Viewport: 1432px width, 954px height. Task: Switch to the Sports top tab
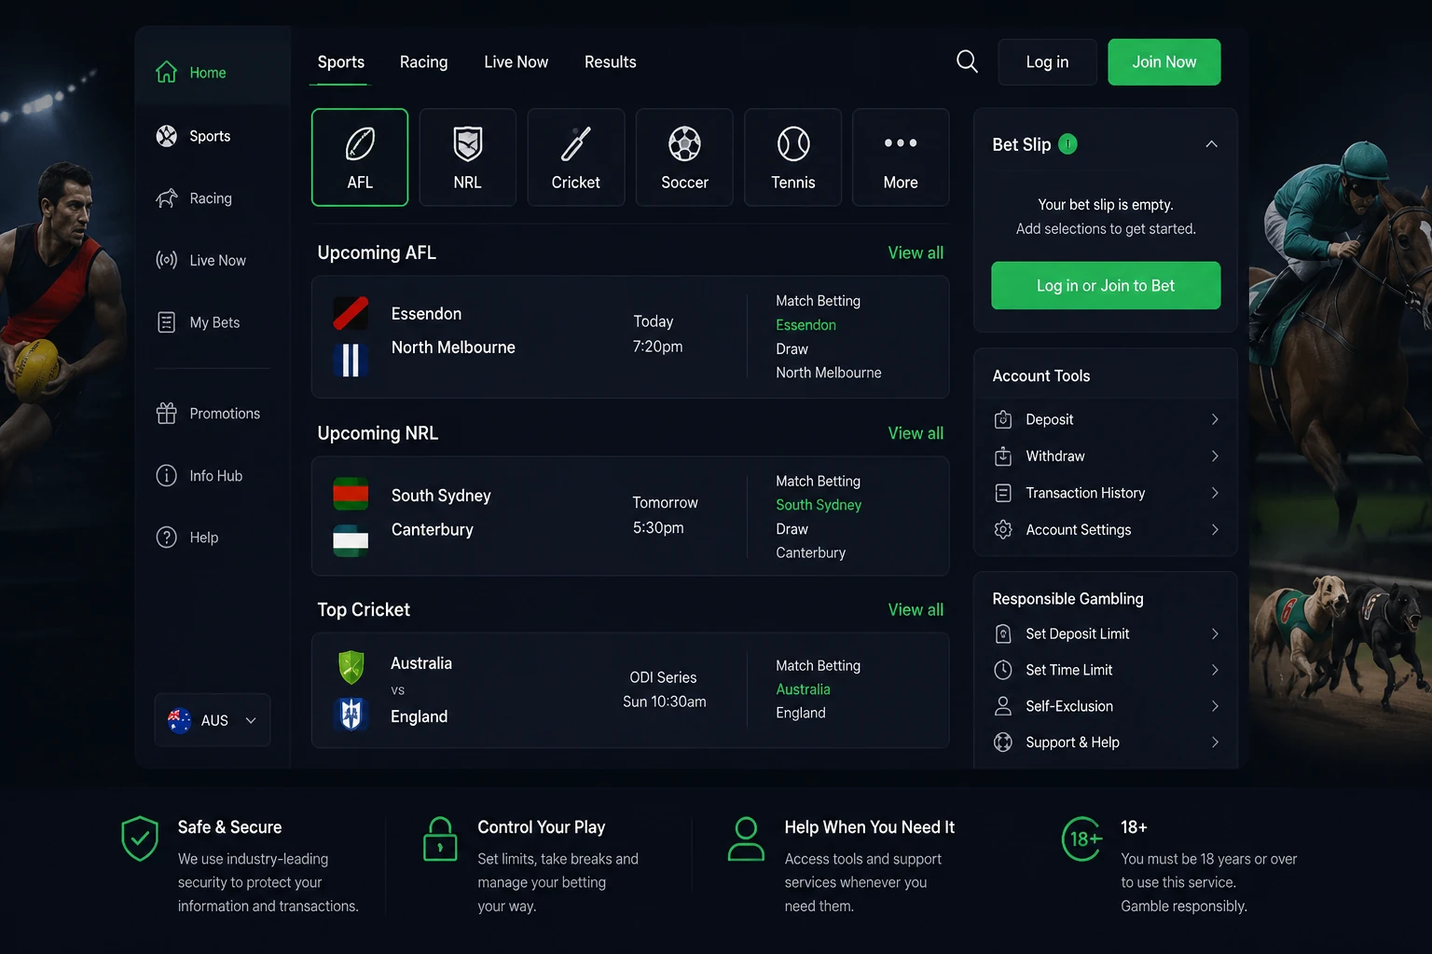[340, 61]
